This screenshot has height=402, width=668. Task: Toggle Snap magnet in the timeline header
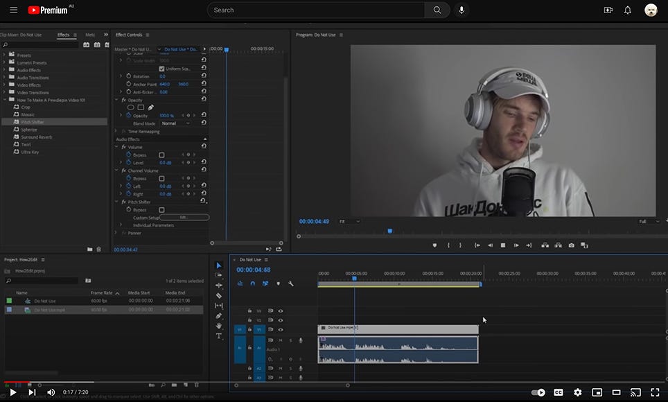click(252, 283)
